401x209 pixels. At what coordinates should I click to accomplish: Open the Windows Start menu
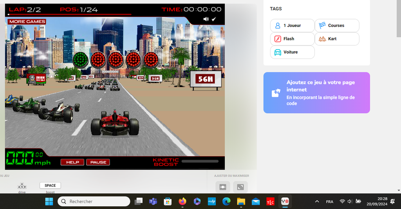(x=49, y=201)
